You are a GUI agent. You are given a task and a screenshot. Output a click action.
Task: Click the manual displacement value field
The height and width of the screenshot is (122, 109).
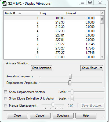coord(72,105)
